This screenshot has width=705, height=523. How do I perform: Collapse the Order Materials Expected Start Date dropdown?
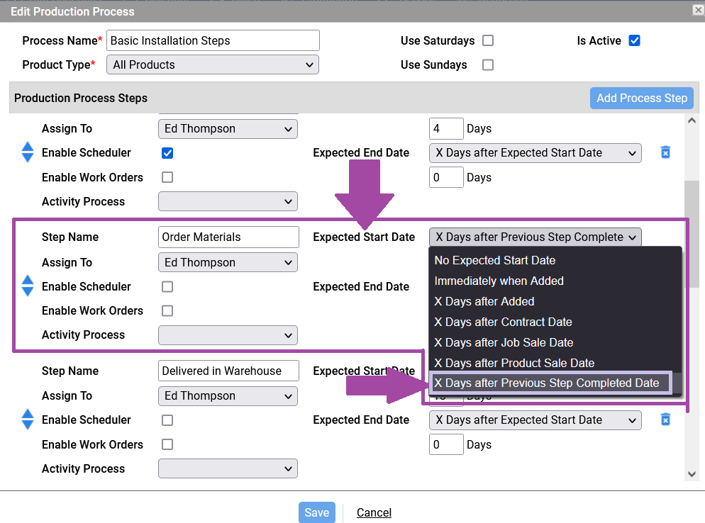[535, 237]
